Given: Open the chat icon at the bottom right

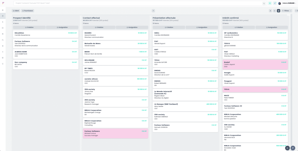Looking at the screenshot, I should pos(293,148).
